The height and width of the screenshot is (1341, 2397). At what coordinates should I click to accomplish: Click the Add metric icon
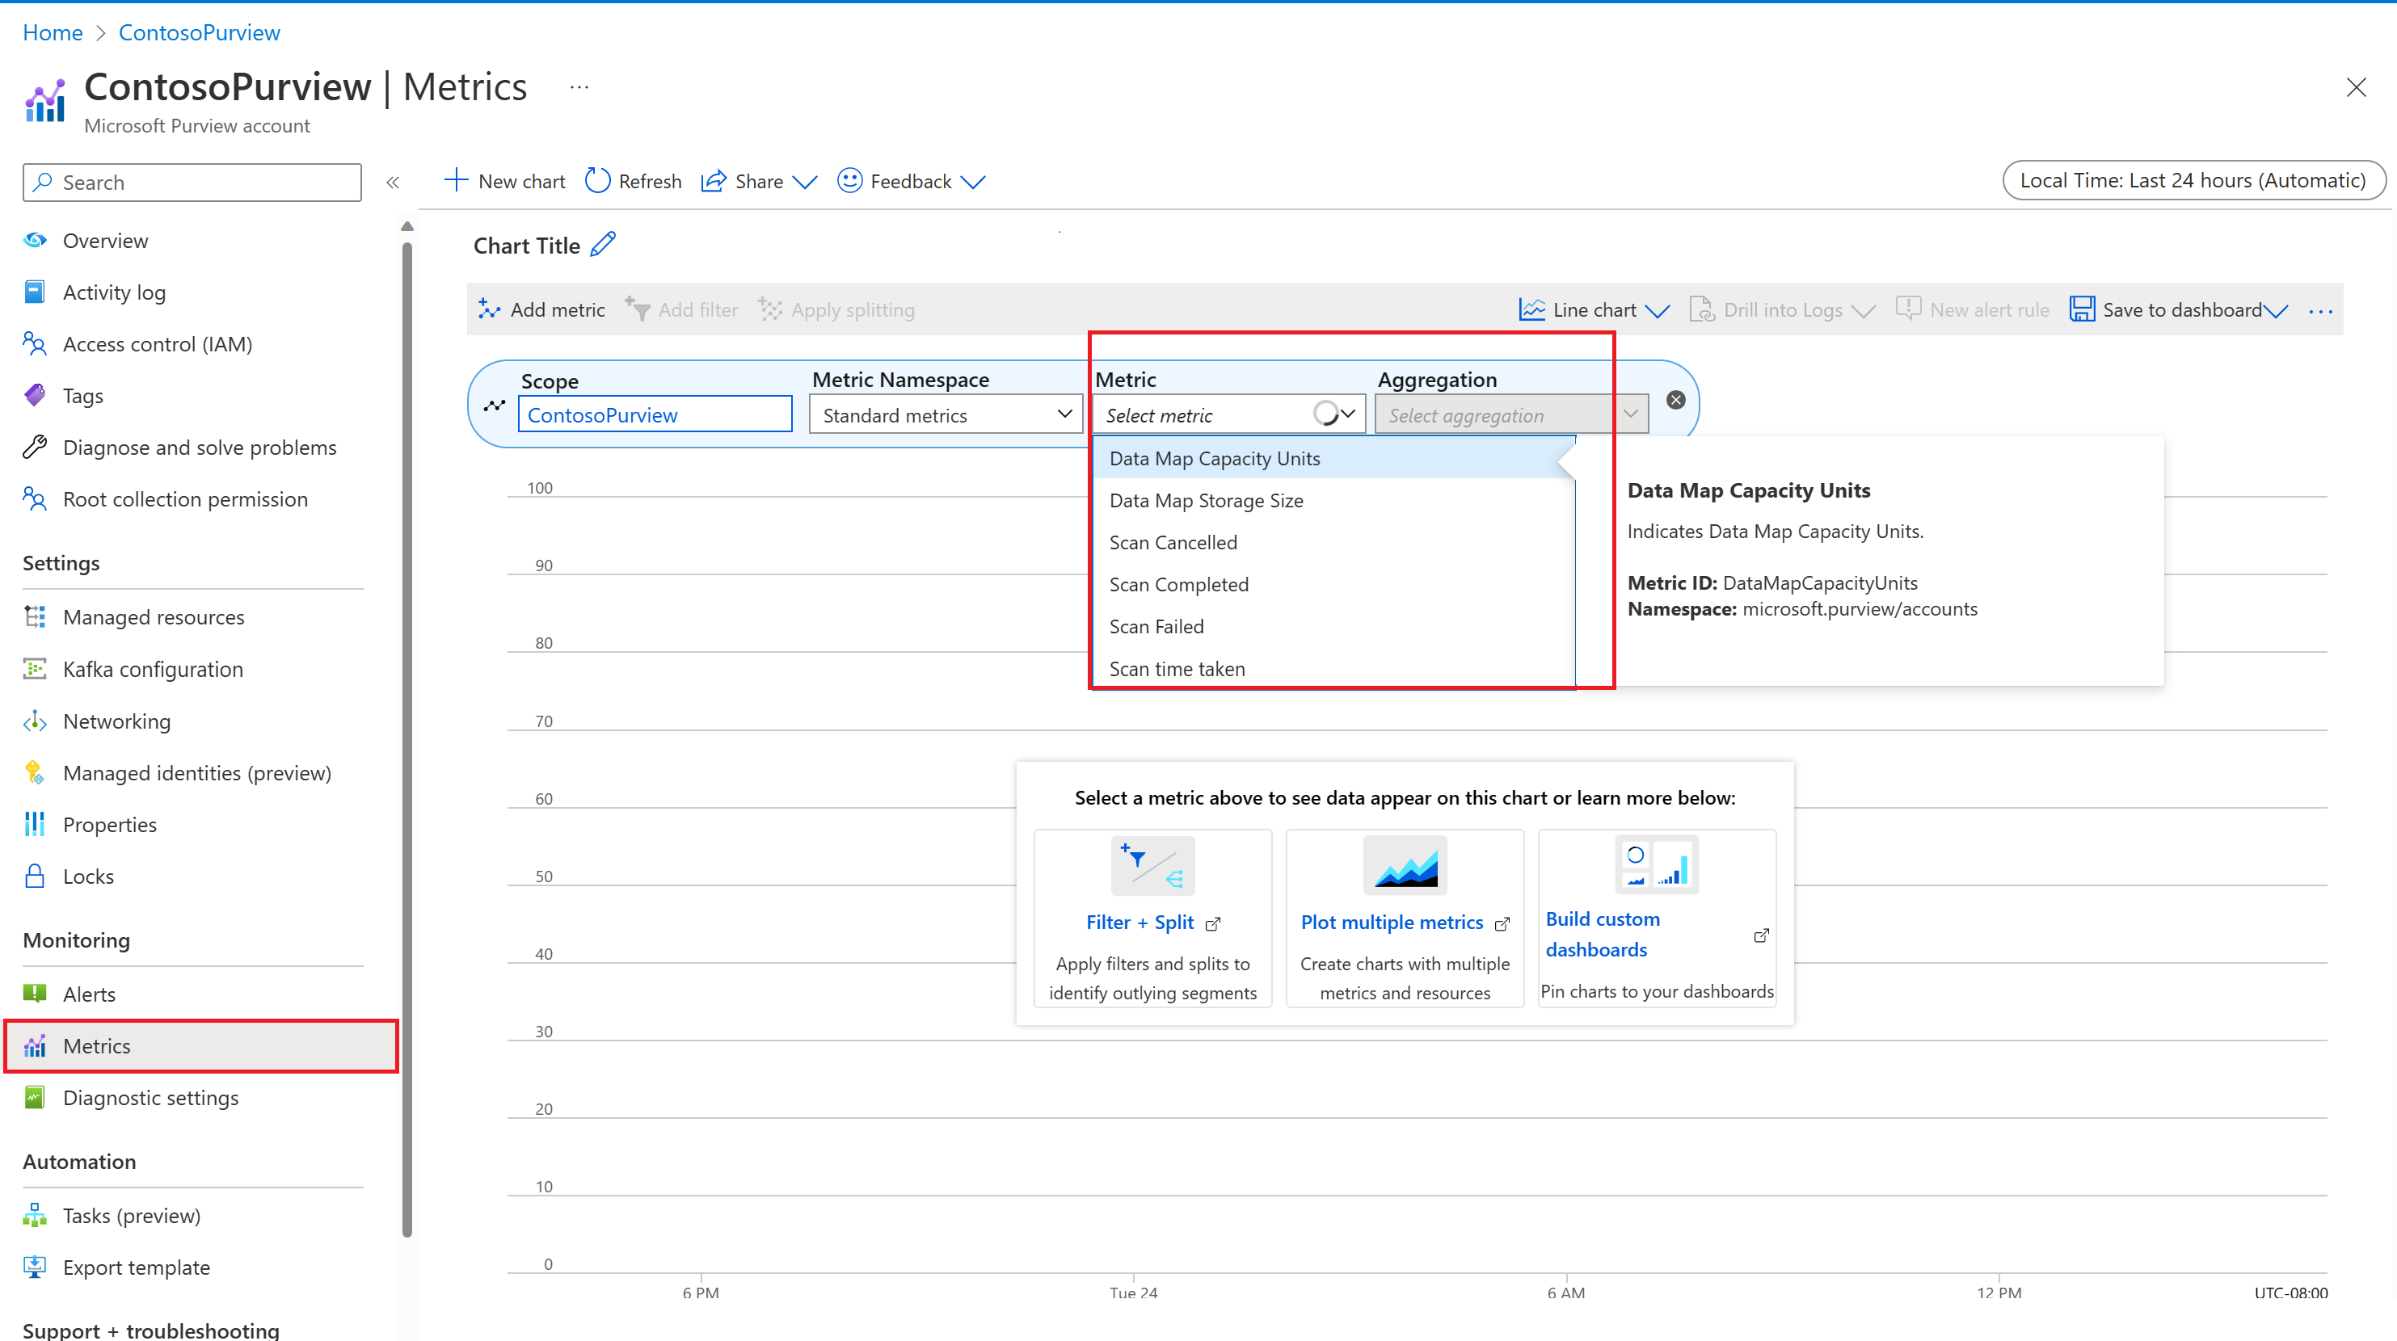(490, 309)
